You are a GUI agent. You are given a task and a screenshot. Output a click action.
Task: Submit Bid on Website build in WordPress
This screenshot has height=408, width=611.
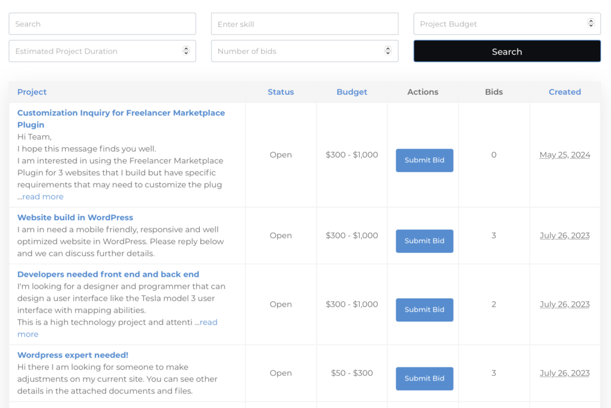pos(424,241)
